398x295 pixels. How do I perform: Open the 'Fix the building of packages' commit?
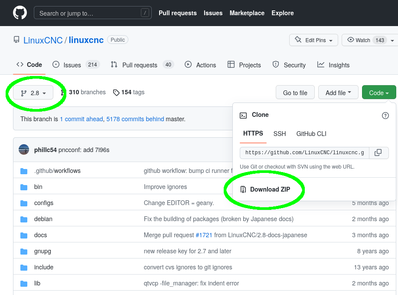[219, 219]
